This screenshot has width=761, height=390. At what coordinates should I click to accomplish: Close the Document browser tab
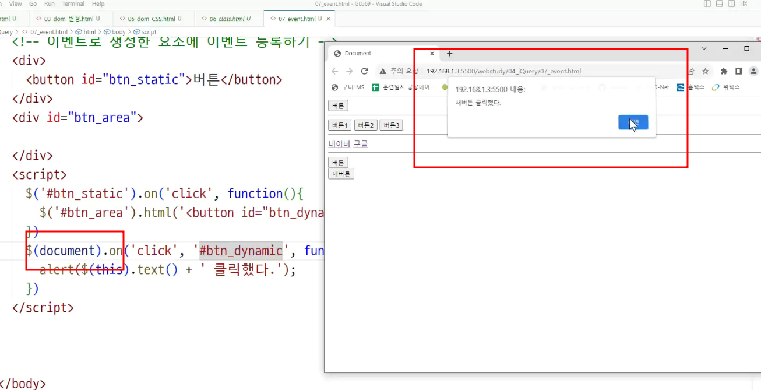432,54
